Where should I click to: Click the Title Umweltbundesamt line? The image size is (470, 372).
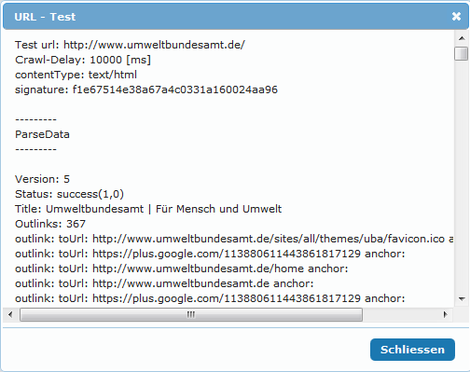[x=148, y=209]
